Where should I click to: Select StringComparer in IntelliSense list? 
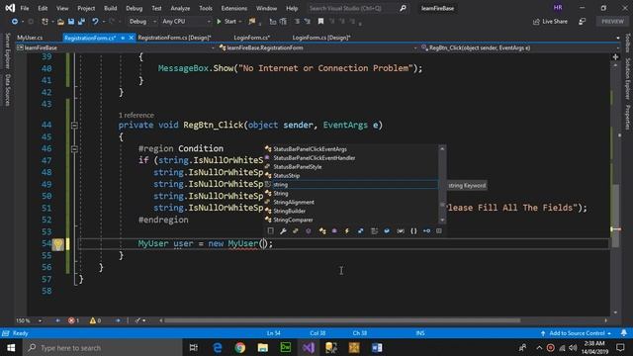(x=351, y=220)
